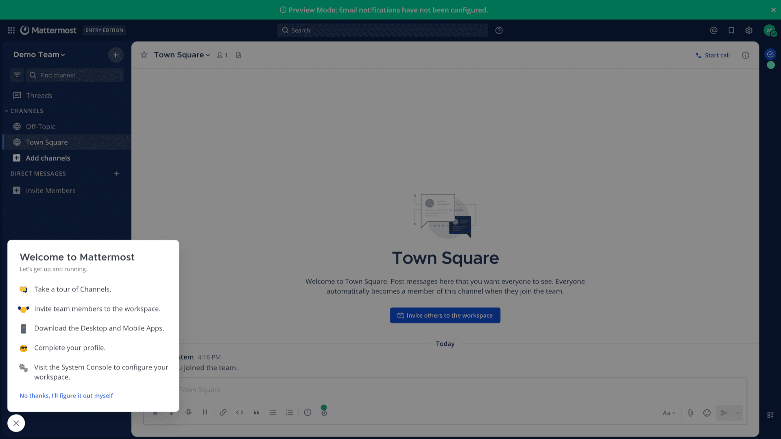Apply heading formatting
Image resolution: width=781 pixels, height=439 pixels.
point(205,412)
